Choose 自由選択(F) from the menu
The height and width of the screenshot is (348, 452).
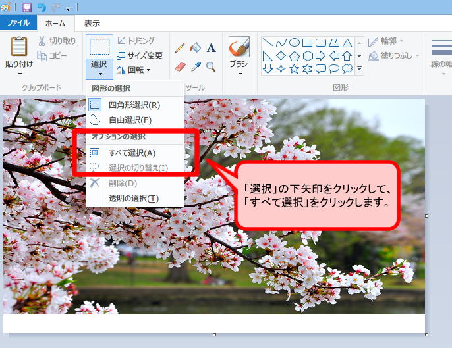tap(135, 120)
